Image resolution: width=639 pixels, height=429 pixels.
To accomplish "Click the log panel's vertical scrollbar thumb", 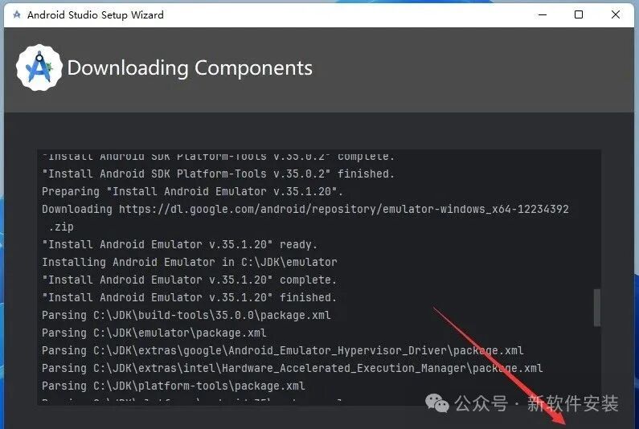I will [x=597, y=308].
